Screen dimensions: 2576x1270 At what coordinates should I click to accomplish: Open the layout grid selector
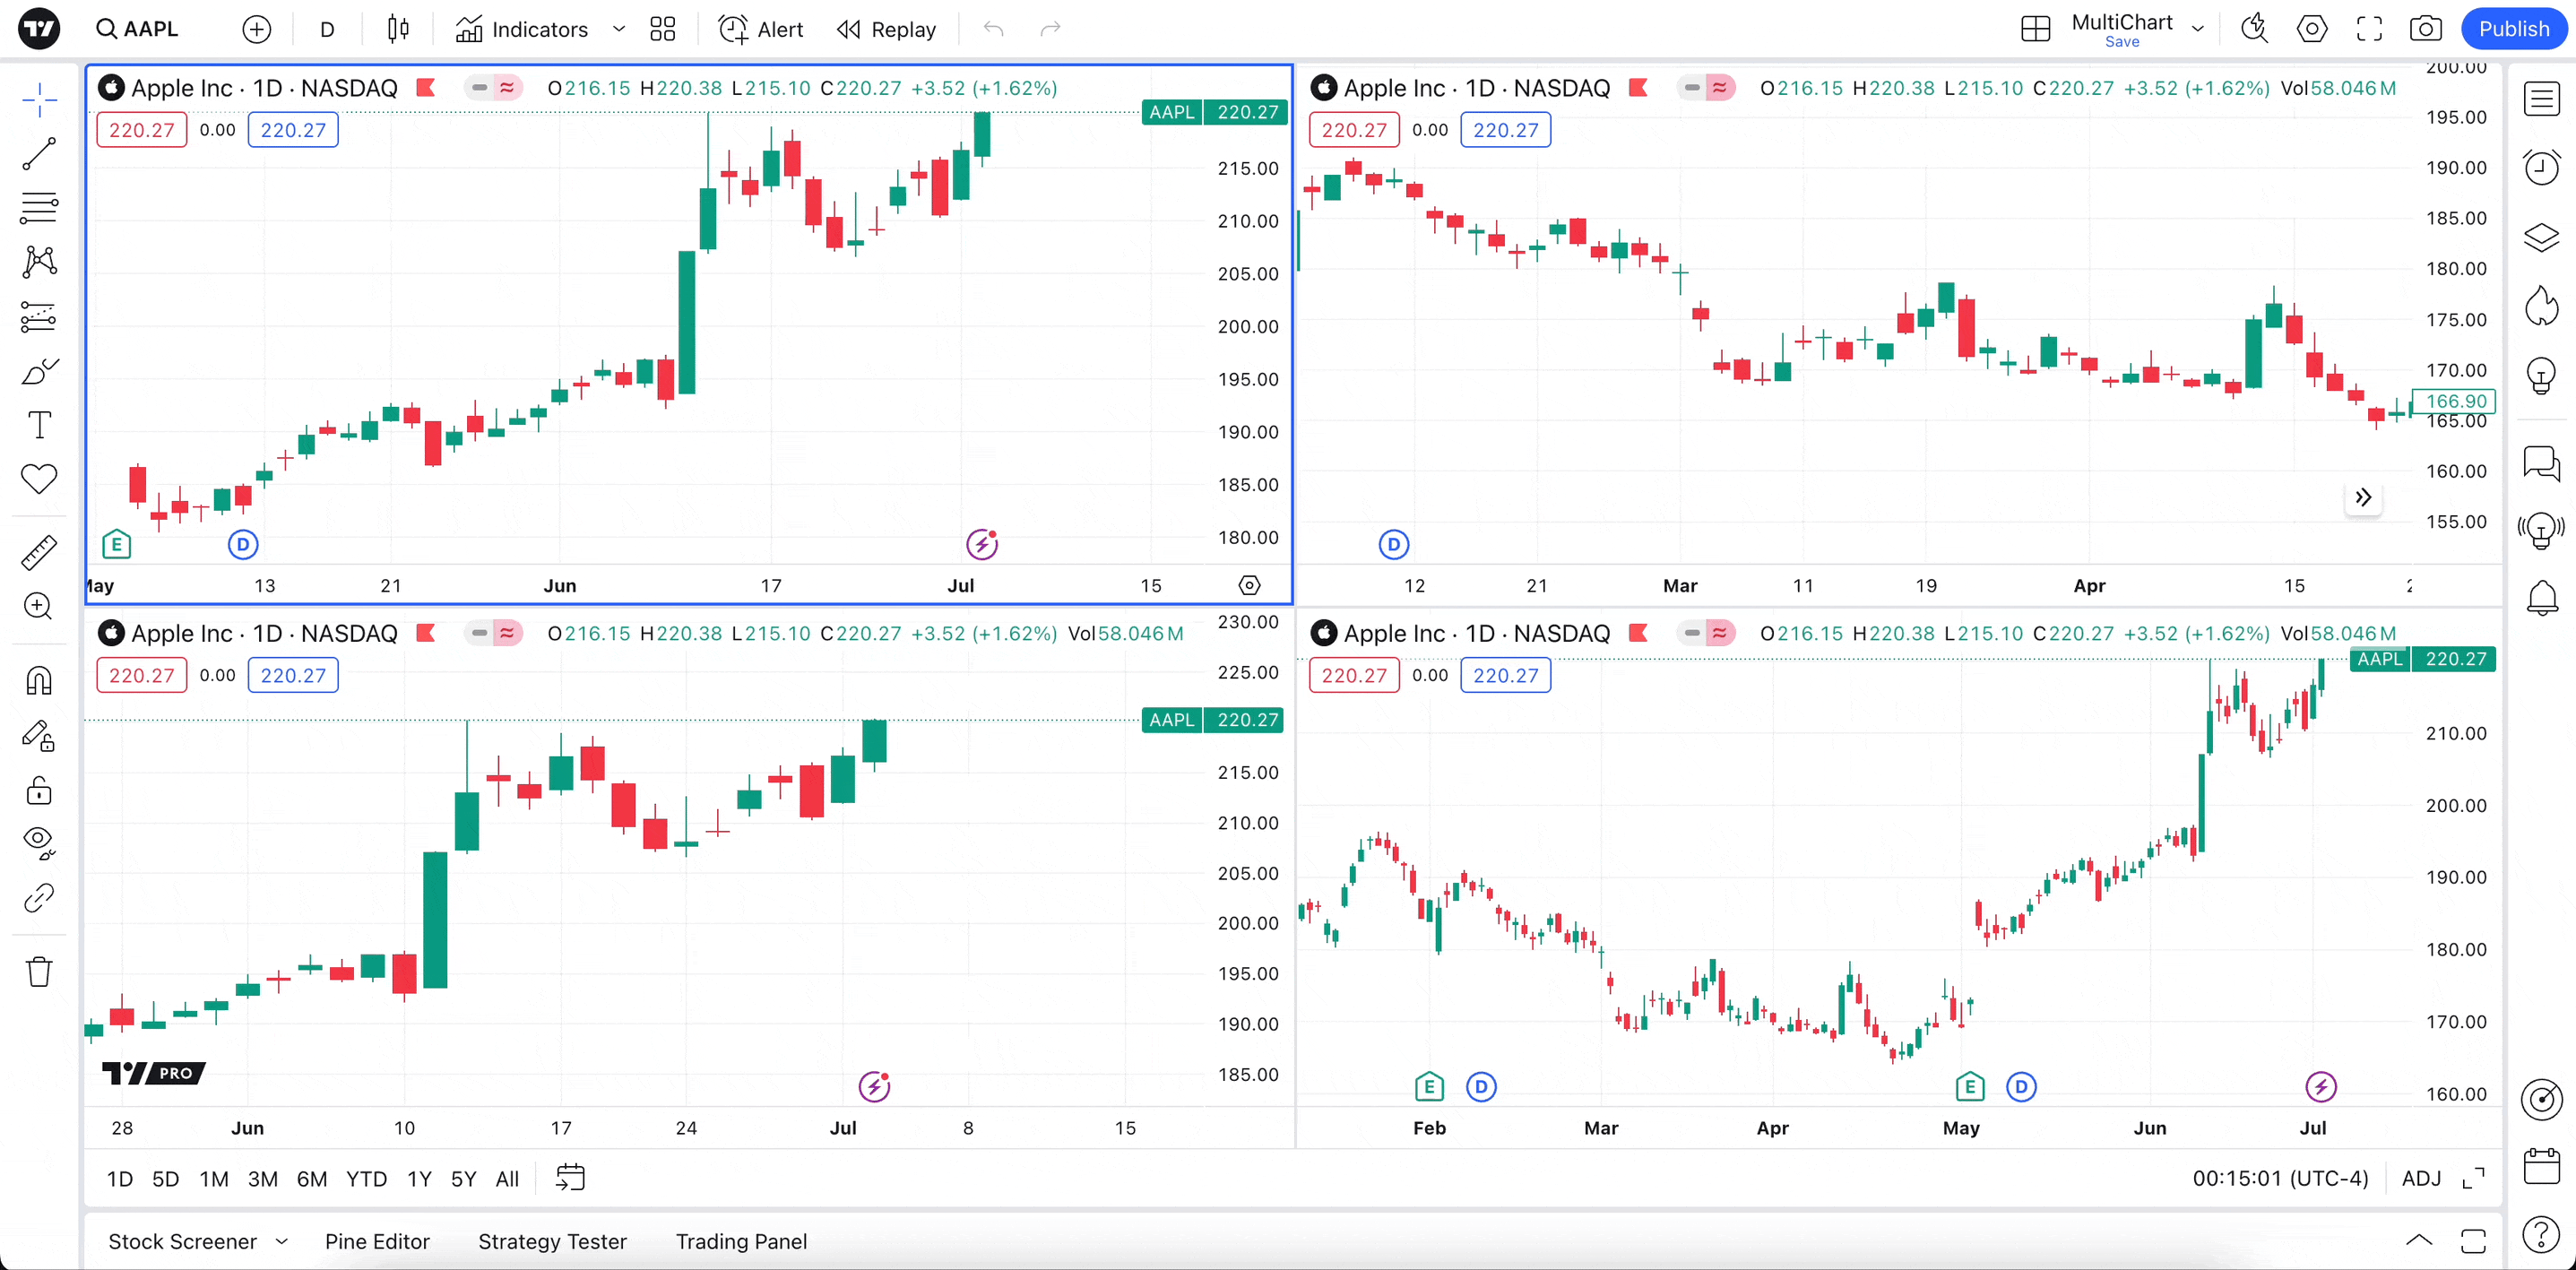[2035, 29]
